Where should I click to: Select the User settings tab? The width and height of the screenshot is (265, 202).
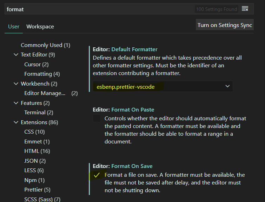14,27
